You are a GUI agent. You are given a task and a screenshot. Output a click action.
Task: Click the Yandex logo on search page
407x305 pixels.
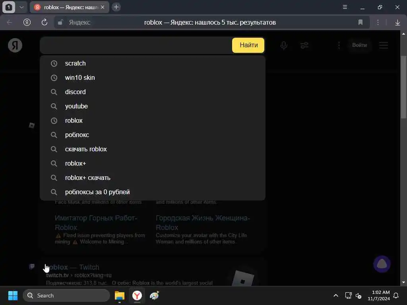[15, 45]
